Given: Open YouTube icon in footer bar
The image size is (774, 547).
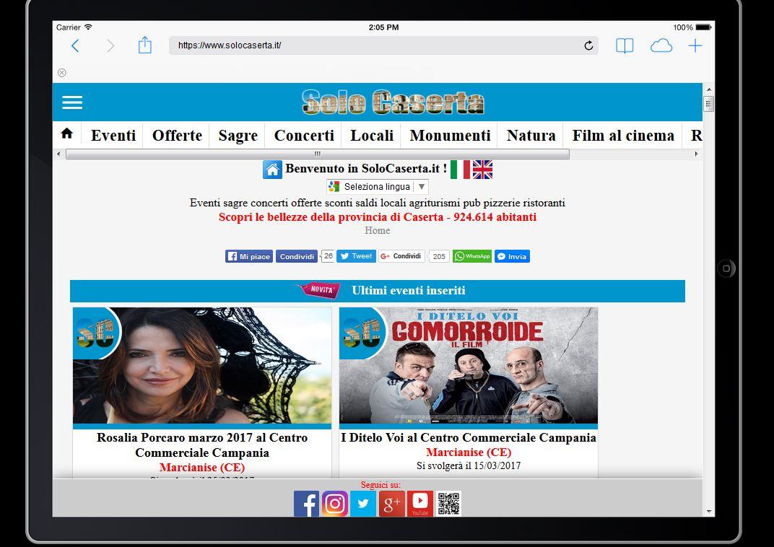Looking at the screenshot, I should tap(419, 504).
